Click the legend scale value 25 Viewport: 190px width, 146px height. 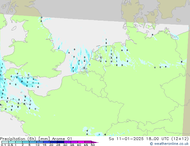pyautogui.click(x=58, y=145)
